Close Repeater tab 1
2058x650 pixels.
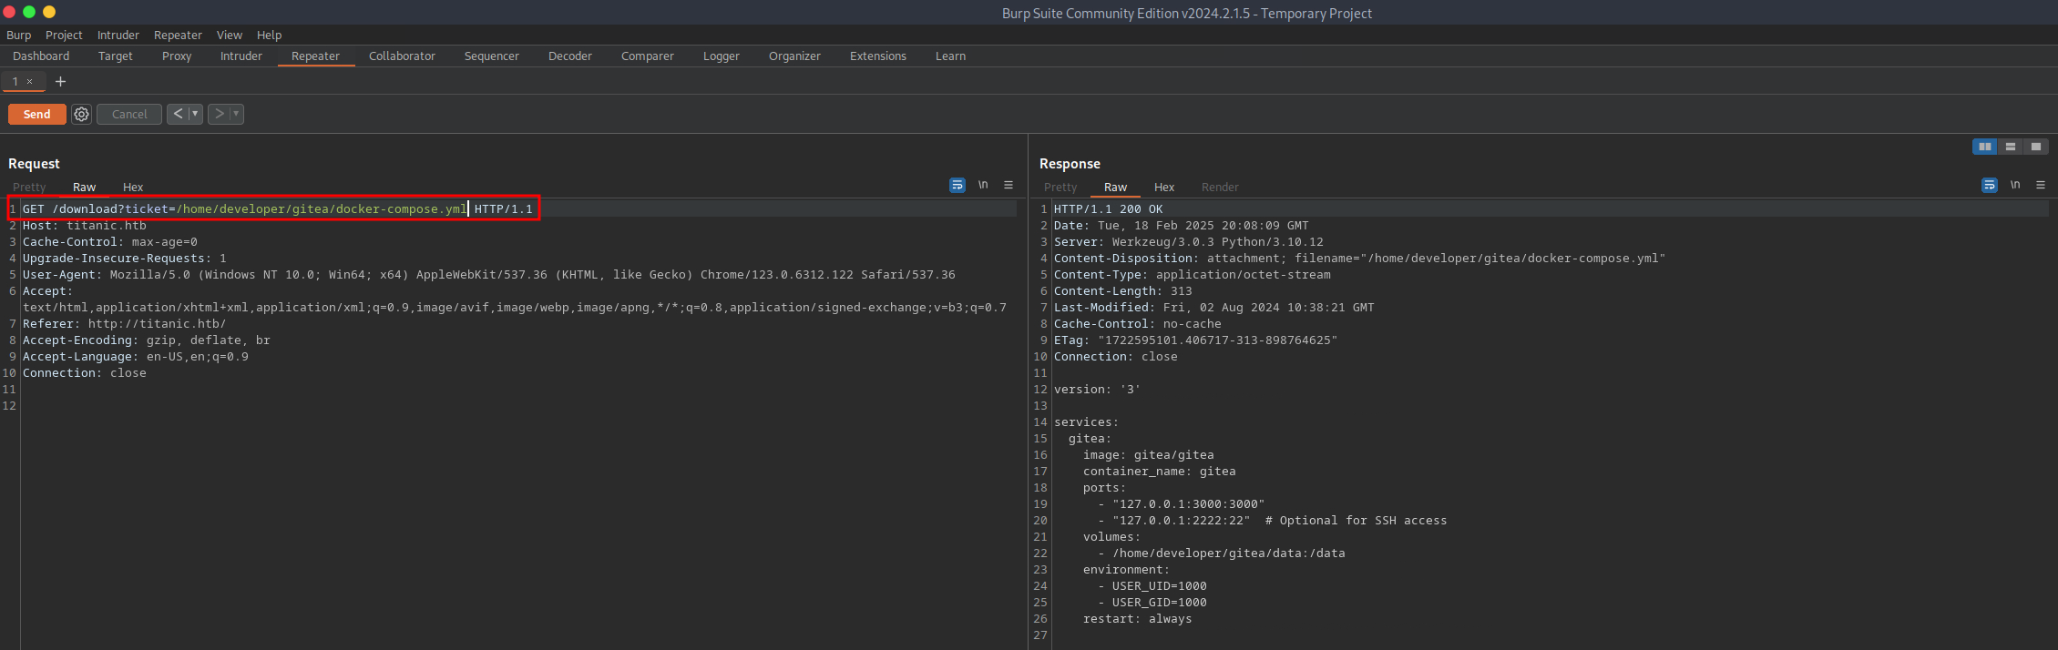[x=29, y=81]
